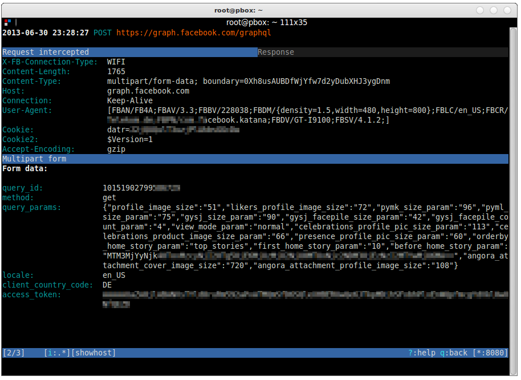Click the [showhost] indicator in the status bar
This screenshot has height=380, width=521.
click(93, 353)
